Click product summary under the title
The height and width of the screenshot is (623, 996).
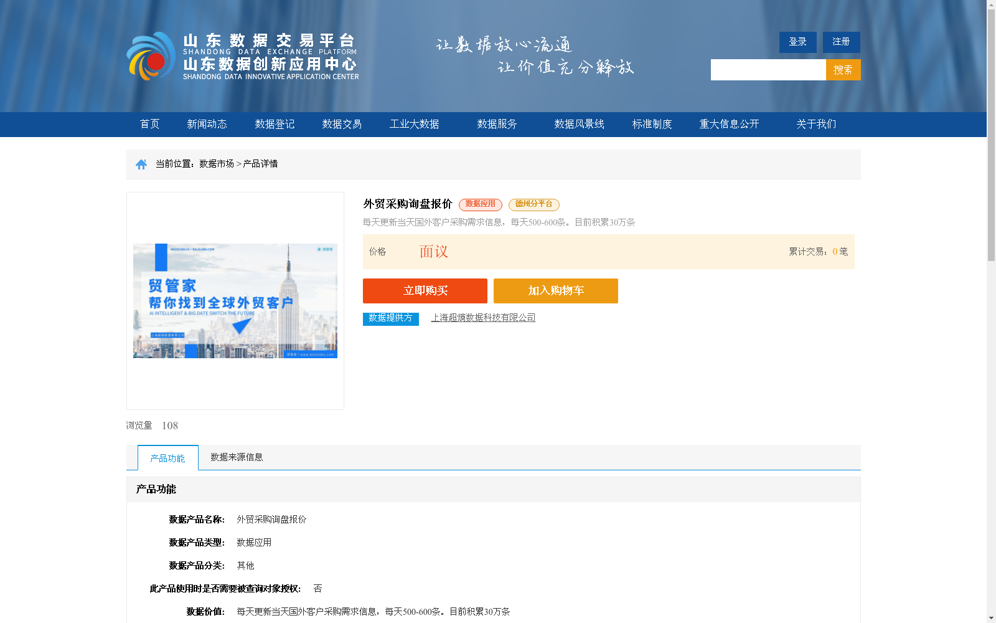(x=499, y=222)
